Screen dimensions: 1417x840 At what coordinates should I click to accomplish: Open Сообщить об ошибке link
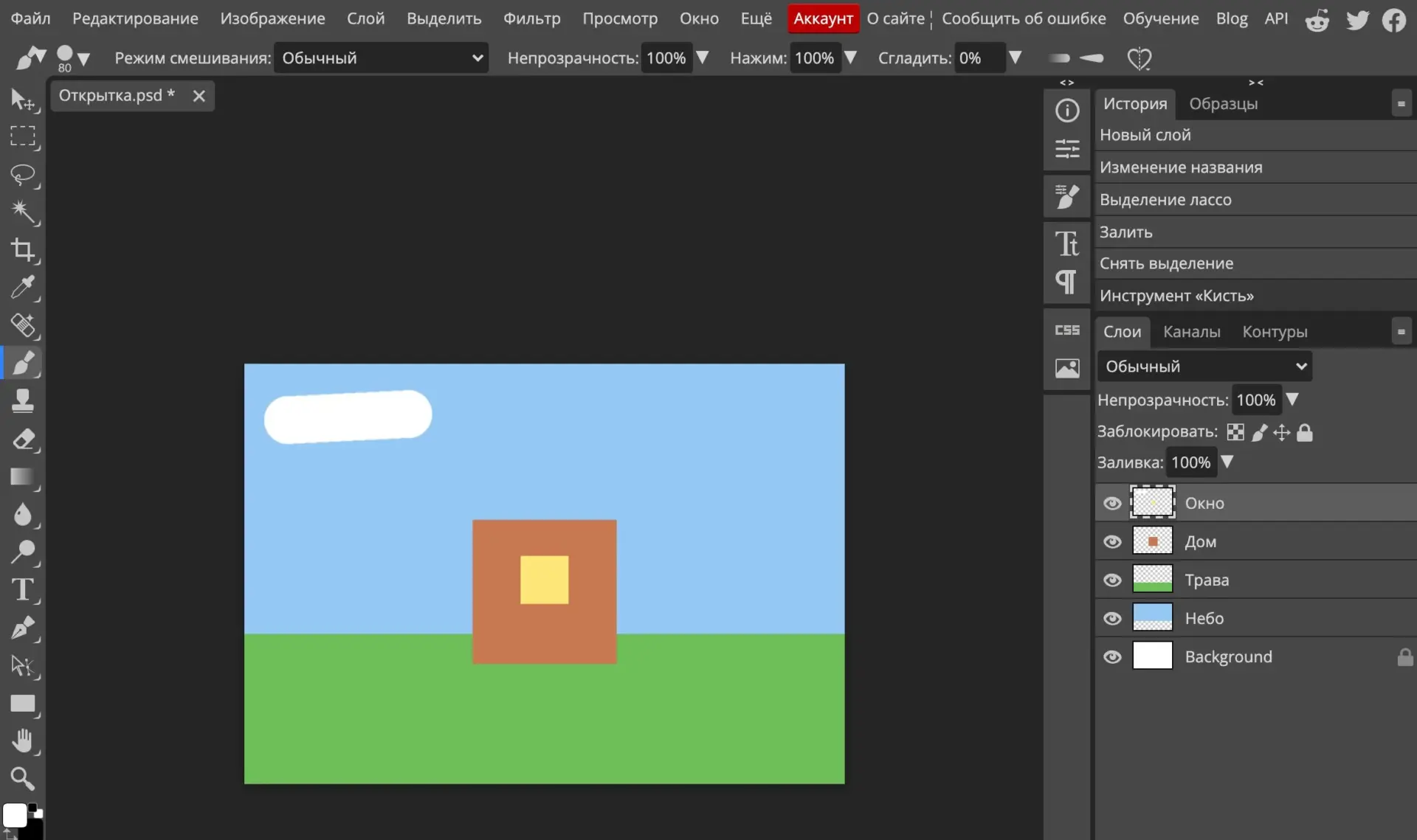click(1024, 18)
